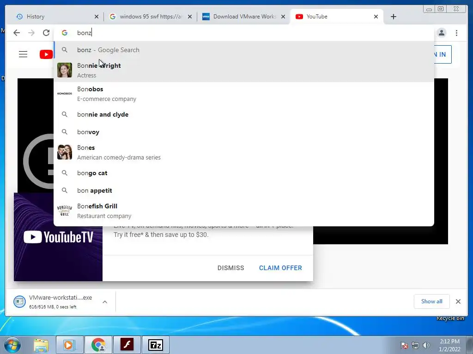Open 7-Zip from the taskbar
The image size is (473, 354).
(156, 345)
